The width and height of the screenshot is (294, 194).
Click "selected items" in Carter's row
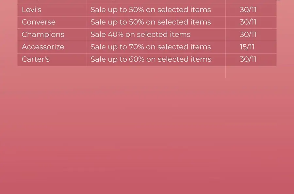[x=185, y=59]
